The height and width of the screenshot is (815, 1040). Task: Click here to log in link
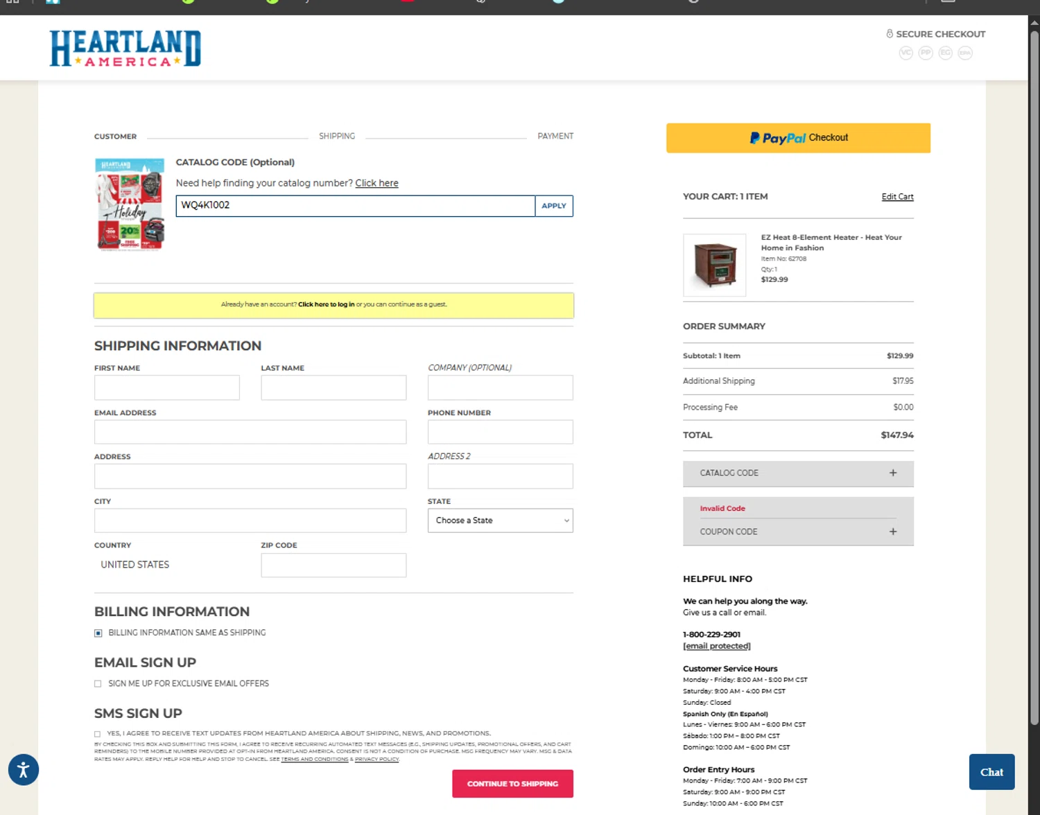point(326,304)
